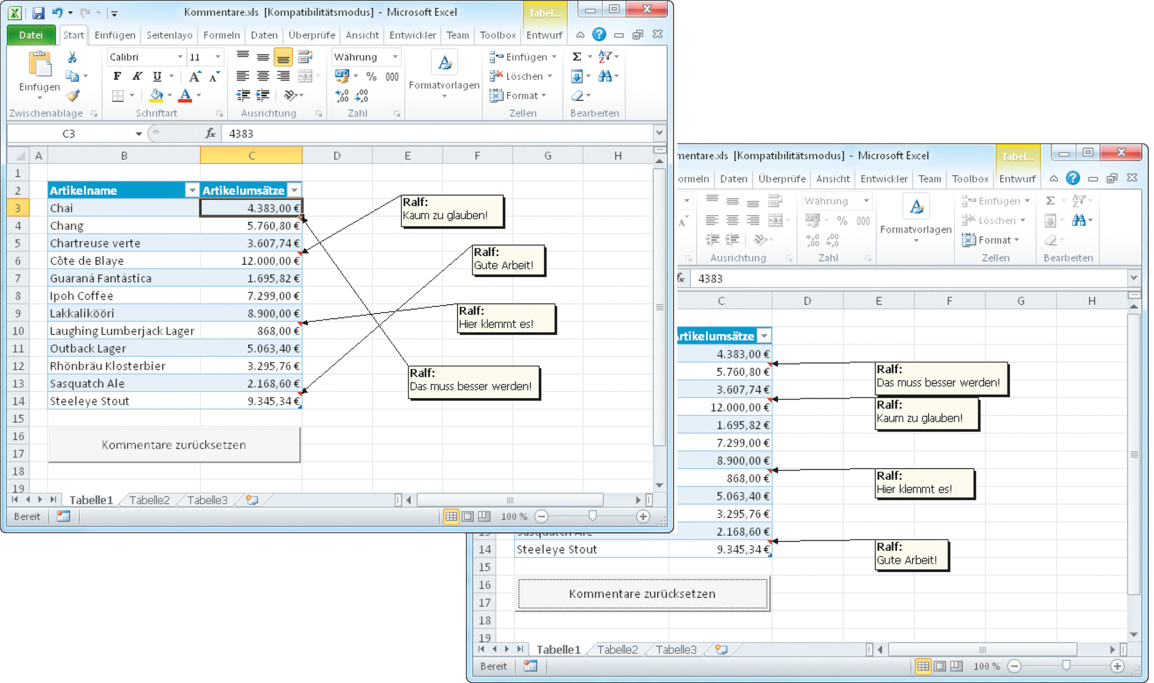Click the increase font size icon
1154x683 pixels.
point(194,77)
